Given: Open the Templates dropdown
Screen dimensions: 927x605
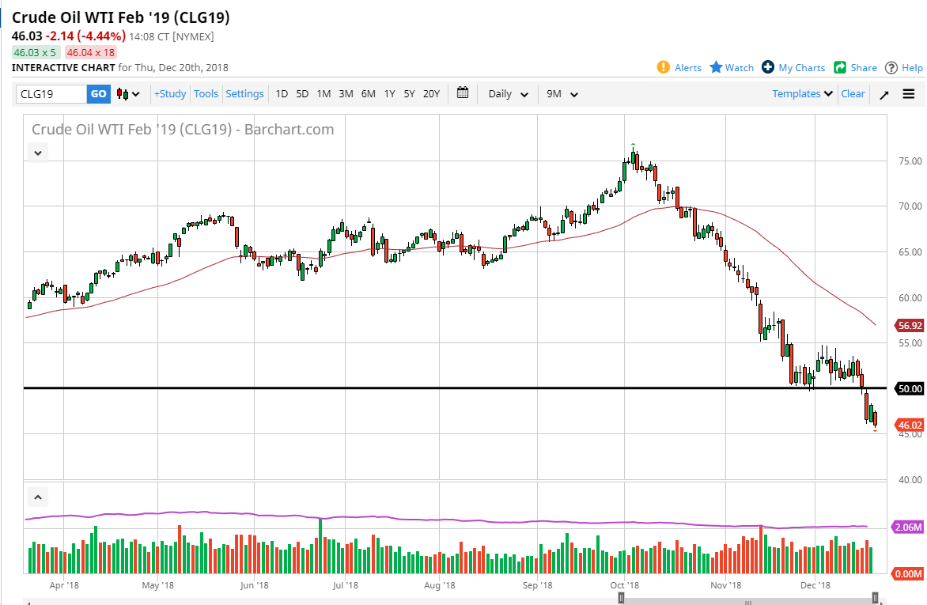Looking at the screenshot, I should [x=802, y=93].
